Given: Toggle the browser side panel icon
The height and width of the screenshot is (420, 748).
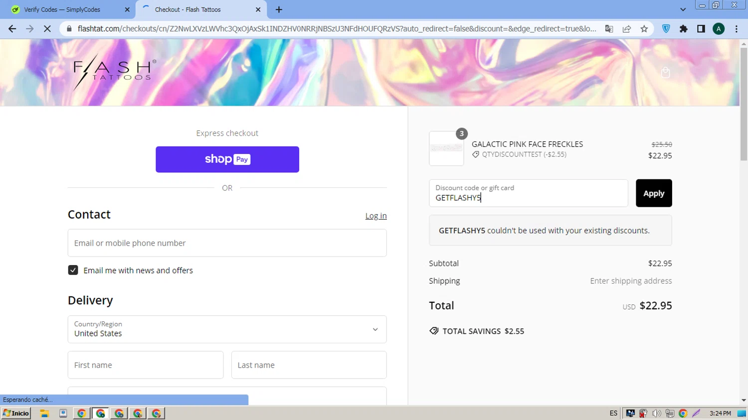Looking at the screenshot, I should [x=701, y=29].
